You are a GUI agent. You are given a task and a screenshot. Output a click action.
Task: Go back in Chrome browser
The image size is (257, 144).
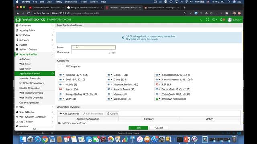point(18,13)
